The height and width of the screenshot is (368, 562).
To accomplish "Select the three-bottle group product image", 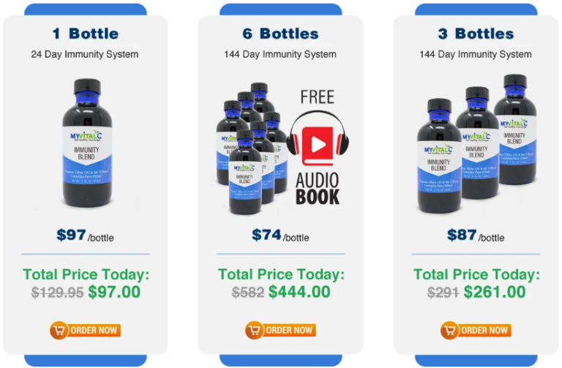I will pos(477,143).
